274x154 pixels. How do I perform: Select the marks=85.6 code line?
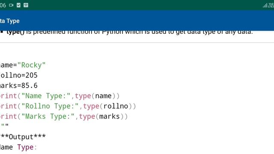[19, 86]
